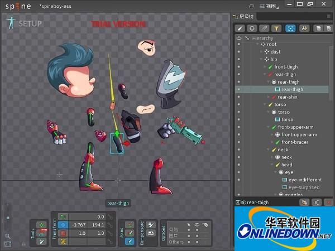Click the expand all tree icon
Image resolution: width=335 pixels, height=251 pixels.
click(328, 28)
